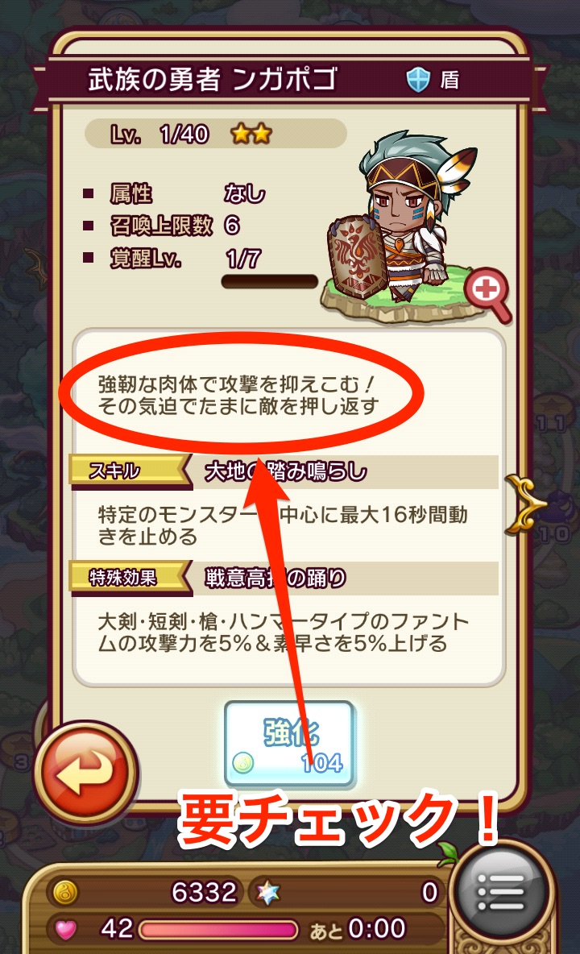Tap the awakening level progress bar
This screenshot has width=580, height=954.
269,282
